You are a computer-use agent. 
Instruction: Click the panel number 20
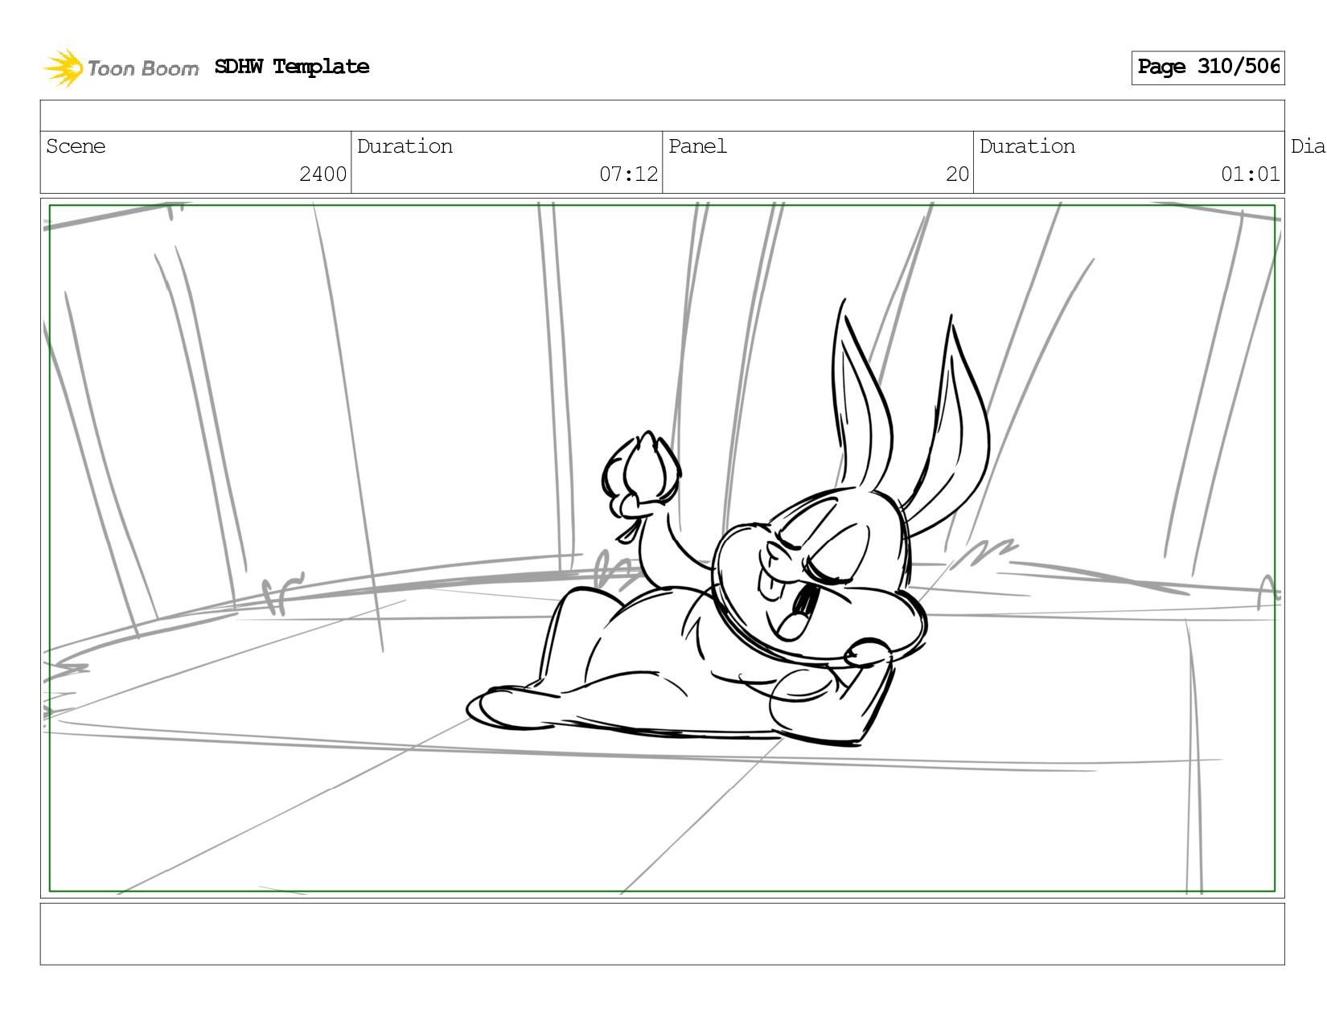(957, 174)
